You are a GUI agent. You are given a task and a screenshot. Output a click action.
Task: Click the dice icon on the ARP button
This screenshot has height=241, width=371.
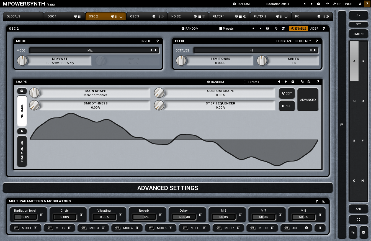pyautogui.click(x=306, y=228)
